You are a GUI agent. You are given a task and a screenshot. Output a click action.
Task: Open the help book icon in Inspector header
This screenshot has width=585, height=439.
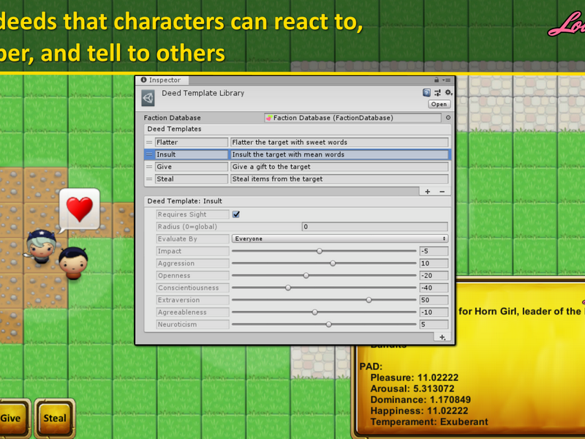click(x=426, y=93)
